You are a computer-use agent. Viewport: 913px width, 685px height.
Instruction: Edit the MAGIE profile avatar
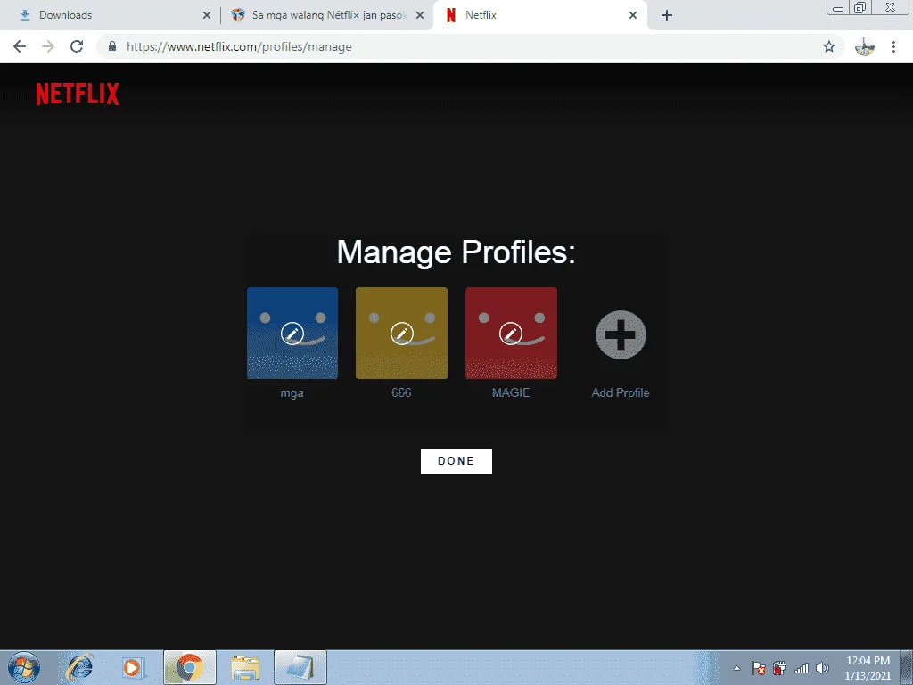click(x=511, y=334)
